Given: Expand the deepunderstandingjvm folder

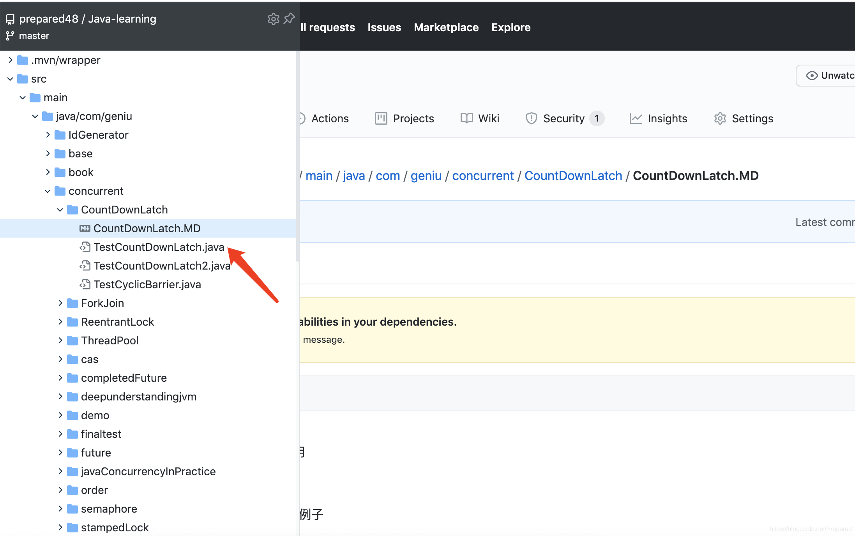Looking at the screenshot, I should coord(60,397).
